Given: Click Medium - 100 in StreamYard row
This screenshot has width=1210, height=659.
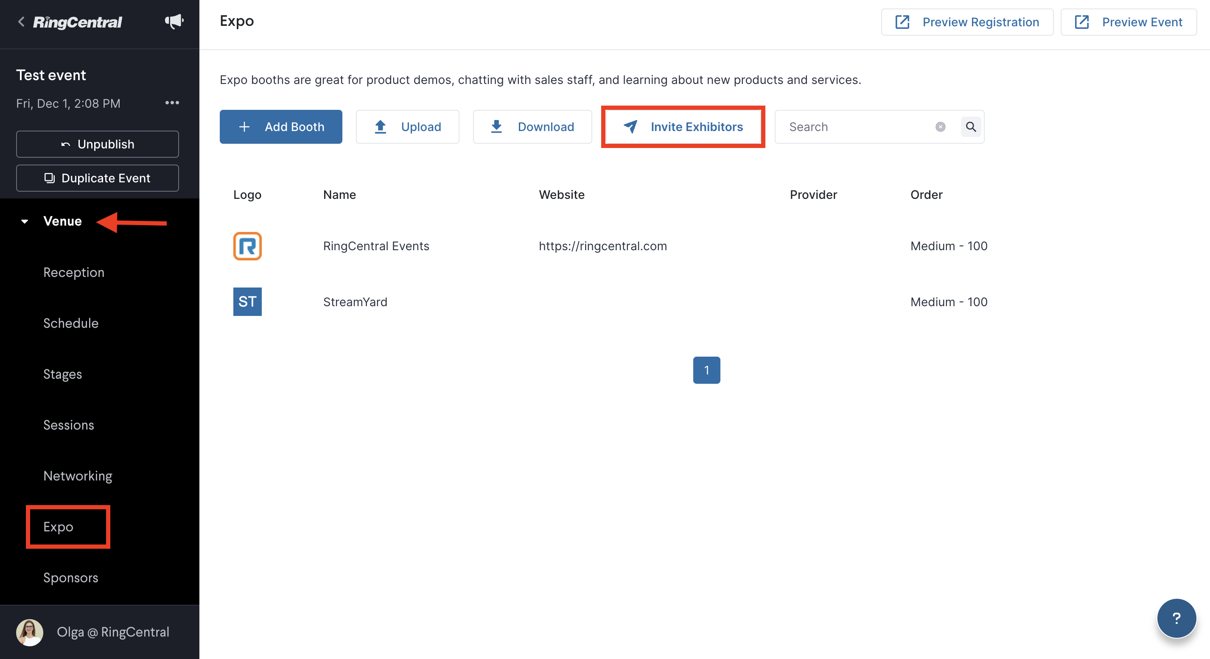Looking at the screenshot, I should click(x=949, y=302).
